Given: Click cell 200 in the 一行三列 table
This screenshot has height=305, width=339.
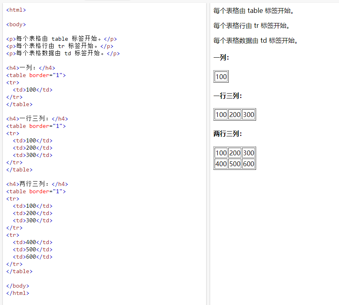Looking at the screenshot, I should pyautogui.click(x=234, y=115).
